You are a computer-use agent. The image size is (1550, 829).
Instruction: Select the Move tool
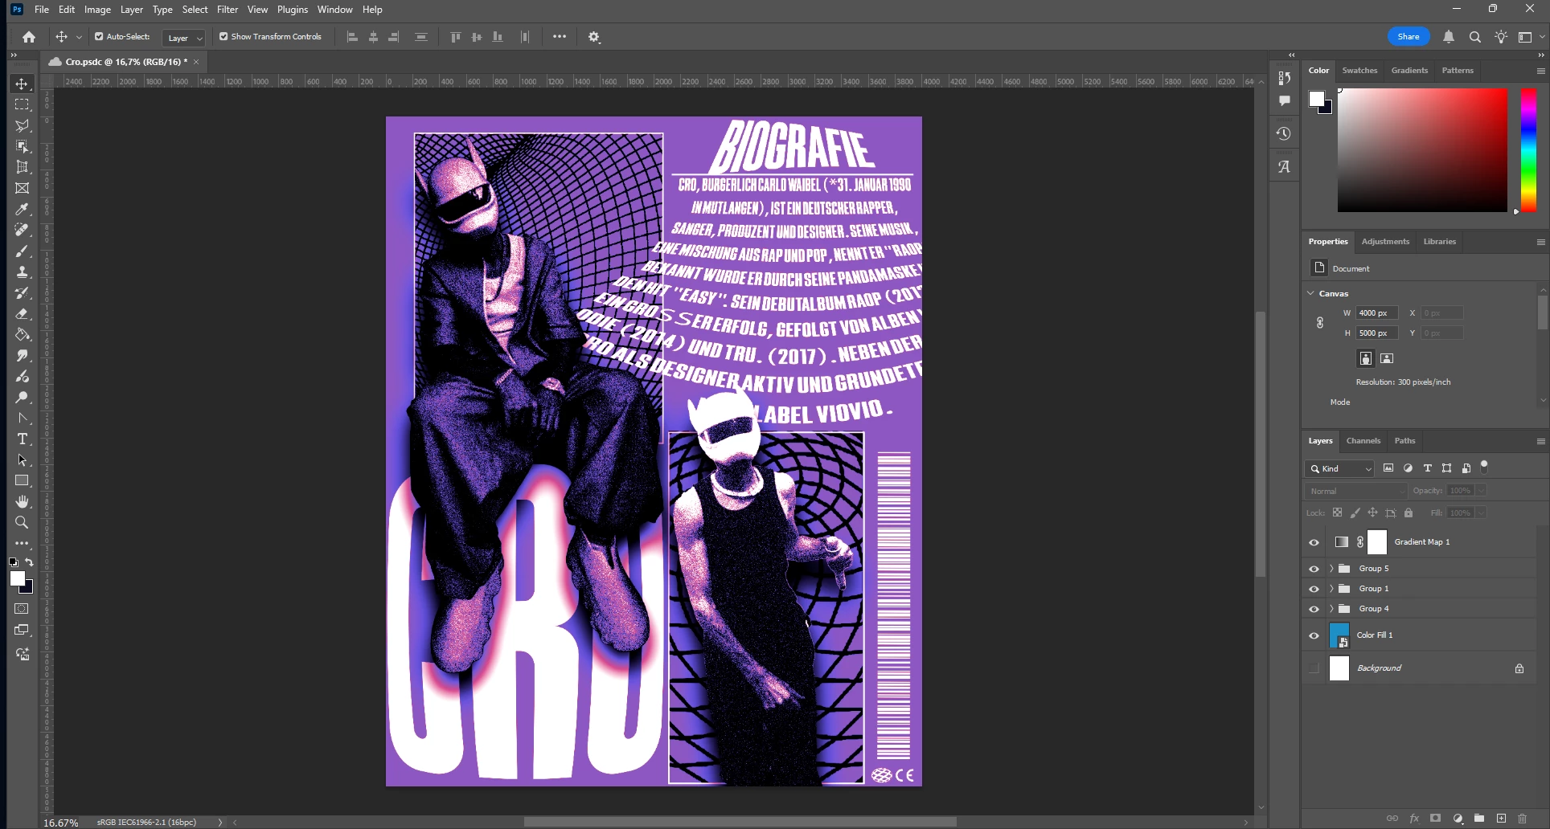click(22, 84)
